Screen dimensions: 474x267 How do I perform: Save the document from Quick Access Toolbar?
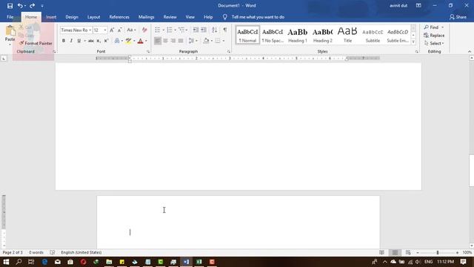pyautogui.click(x=10, y=6)
